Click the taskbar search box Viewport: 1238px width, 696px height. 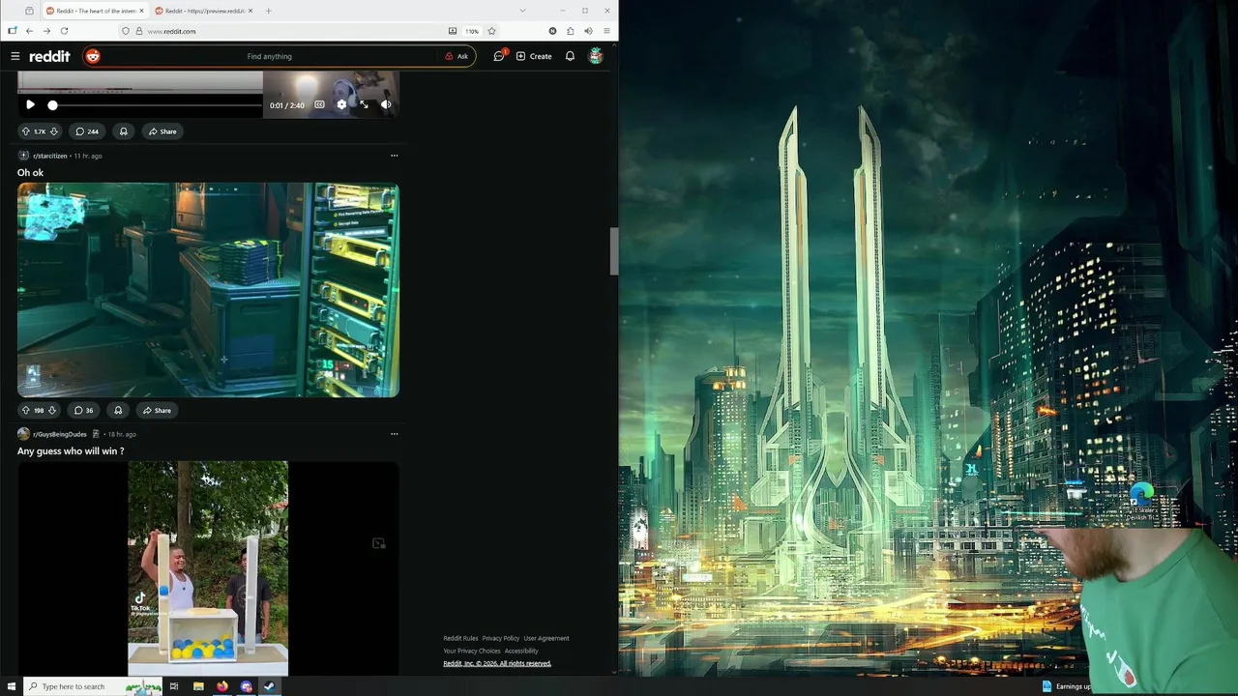click(93, 686)
